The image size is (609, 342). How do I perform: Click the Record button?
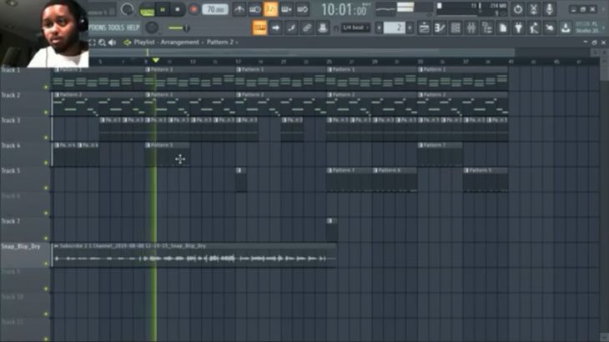(x=194, y=9)
